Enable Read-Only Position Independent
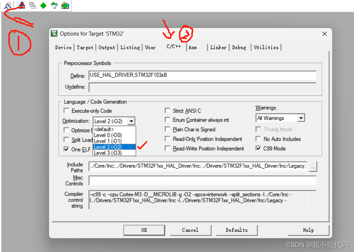The height and width of the screenshot is (252, 354). pyautogui.click(x=168, y=139)
